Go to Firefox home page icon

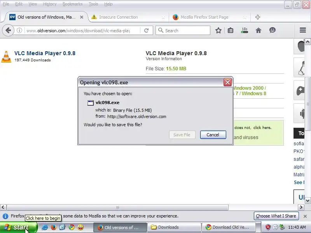click(259, 31)
